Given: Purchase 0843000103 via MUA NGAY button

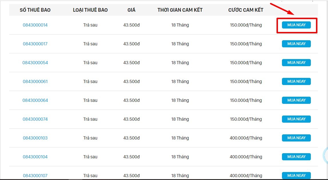Looking at the screenshot, I should 296,138.
